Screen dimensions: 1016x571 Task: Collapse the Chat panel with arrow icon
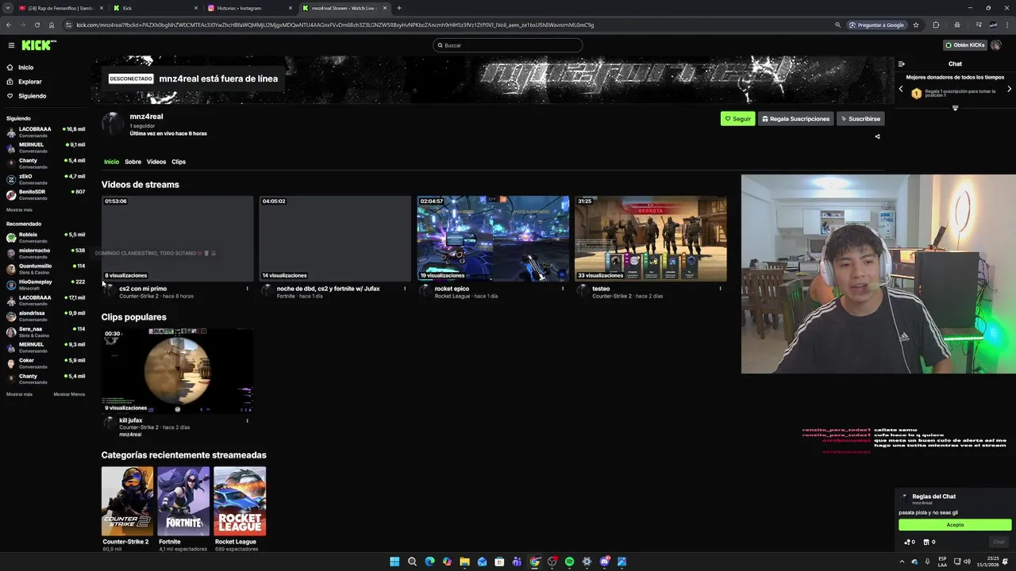tap(901, 63)
